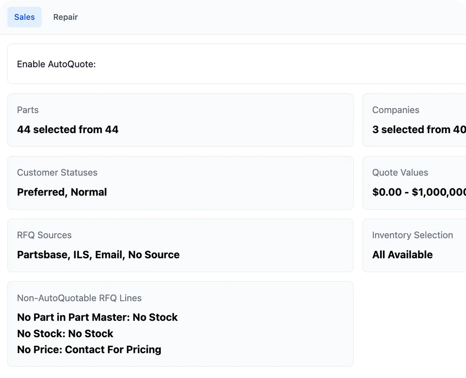
Task: Click 'Partsbase, ILS, Email, No Source' text
Action: pyautogui.click(x=98, y=255)
